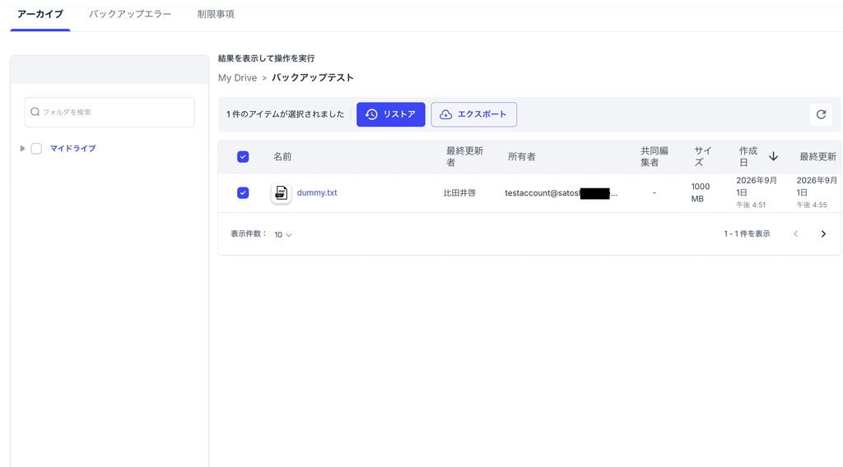The width and height of the screenshot is (843, 467).
Task: Uncheck the dummy.txt row checkbox
Action: 243,192
